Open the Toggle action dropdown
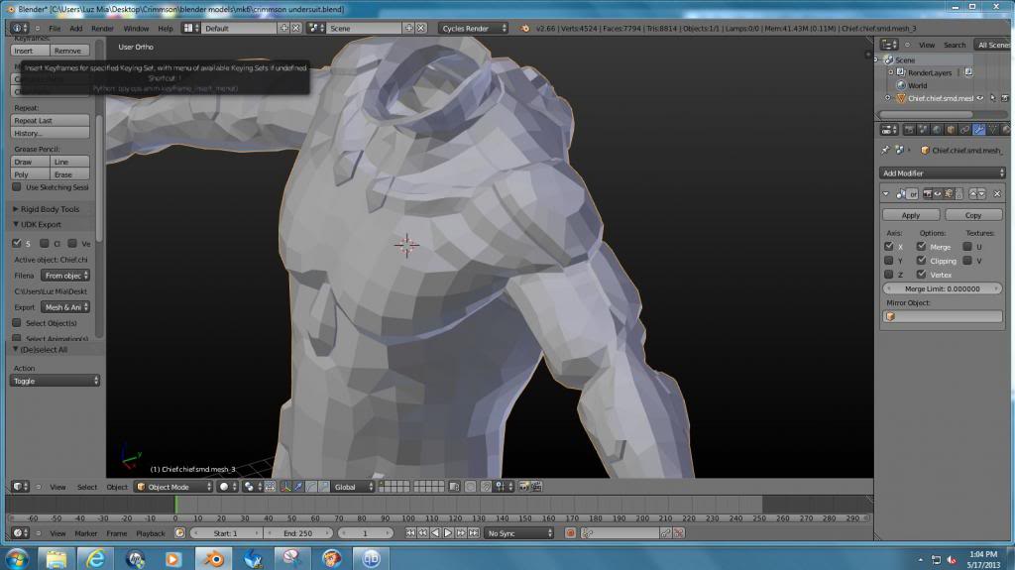The width and height of the screenshot is (1015, 570). pyautogui.click(x=56, y=381)
